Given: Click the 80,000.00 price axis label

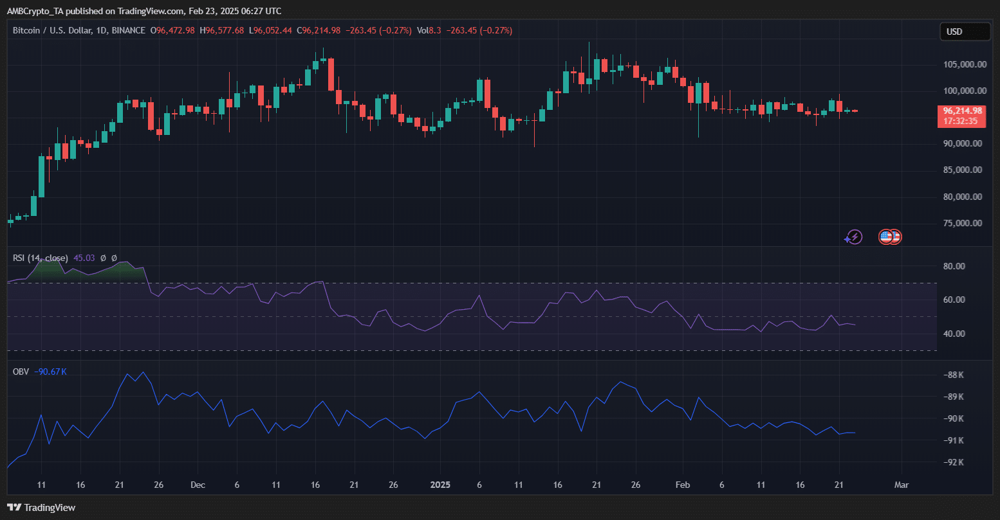Looking at the screenshot, I should (x=963, y=197).
